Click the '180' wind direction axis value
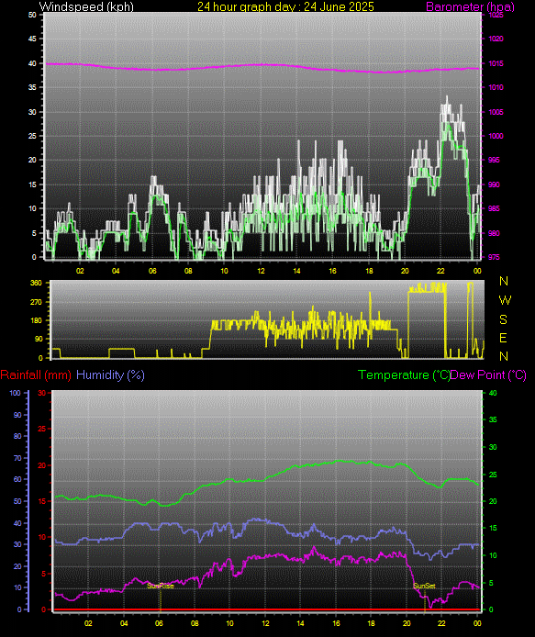 [x=36, y=320]
